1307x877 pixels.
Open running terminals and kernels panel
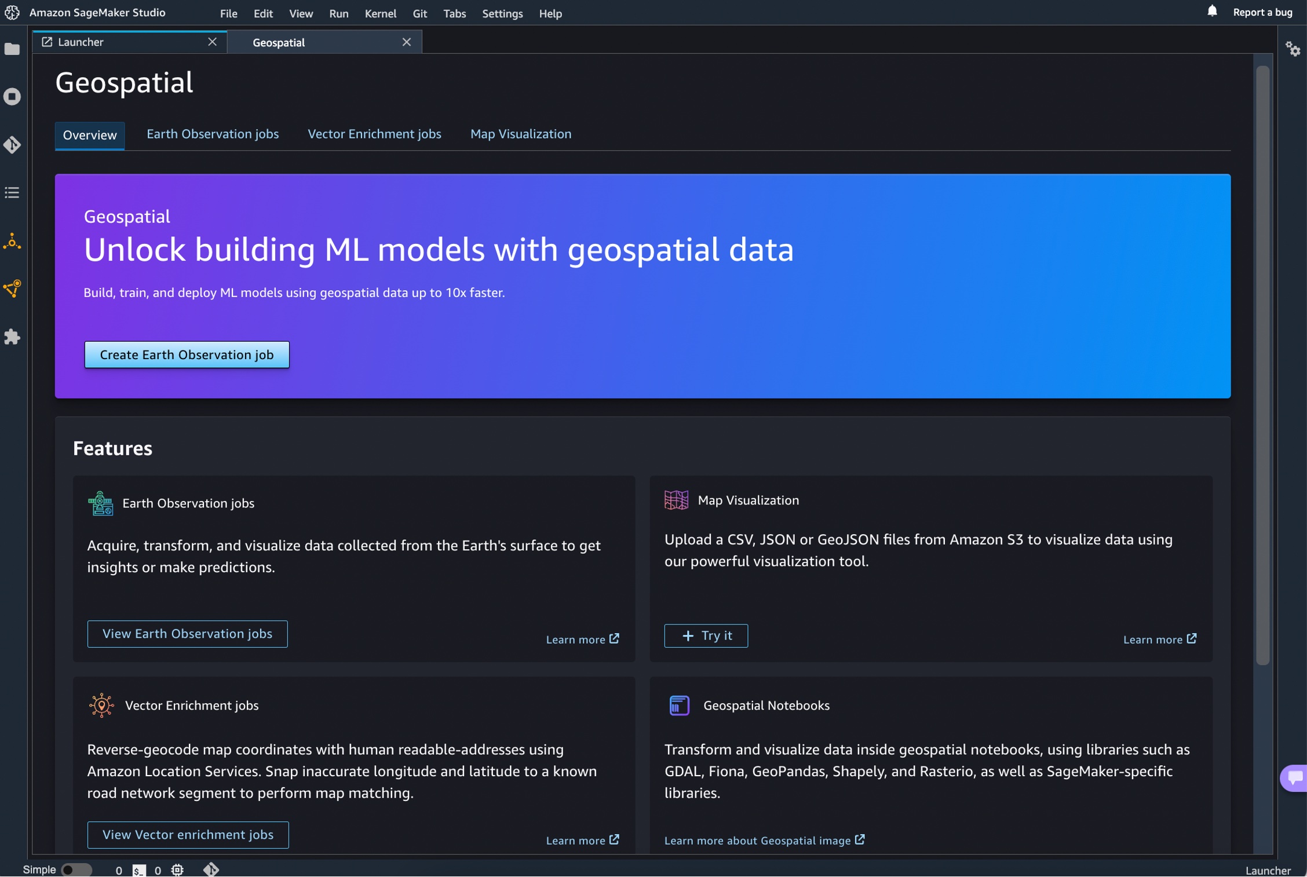click(x=12, y=97)
